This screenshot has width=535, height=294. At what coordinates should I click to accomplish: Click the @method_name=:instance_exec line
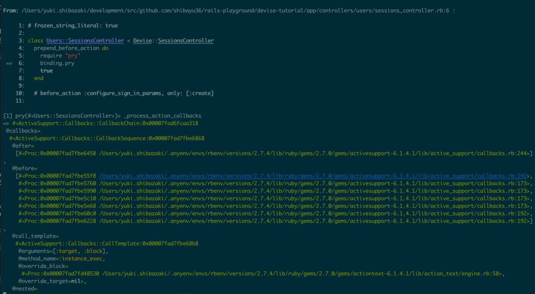click(x=62, y=259)
